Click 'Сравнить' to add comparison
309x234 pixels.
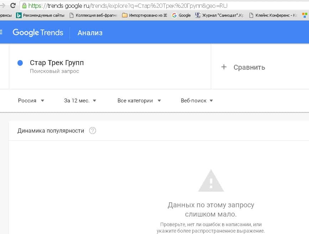(x=249, y=67)
